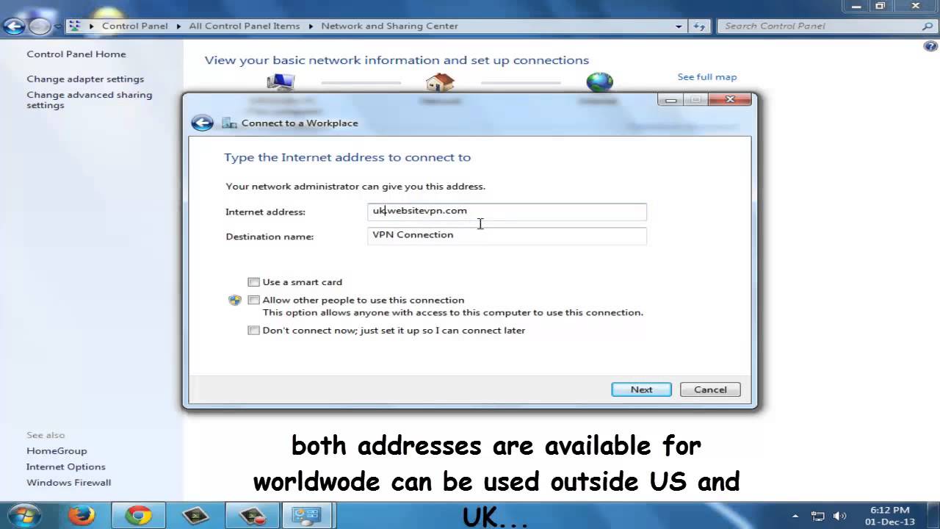Open the Control Panel taskbar button
Image resolution: width=940 pixels, height=529 pixels.
click(308, 516)
